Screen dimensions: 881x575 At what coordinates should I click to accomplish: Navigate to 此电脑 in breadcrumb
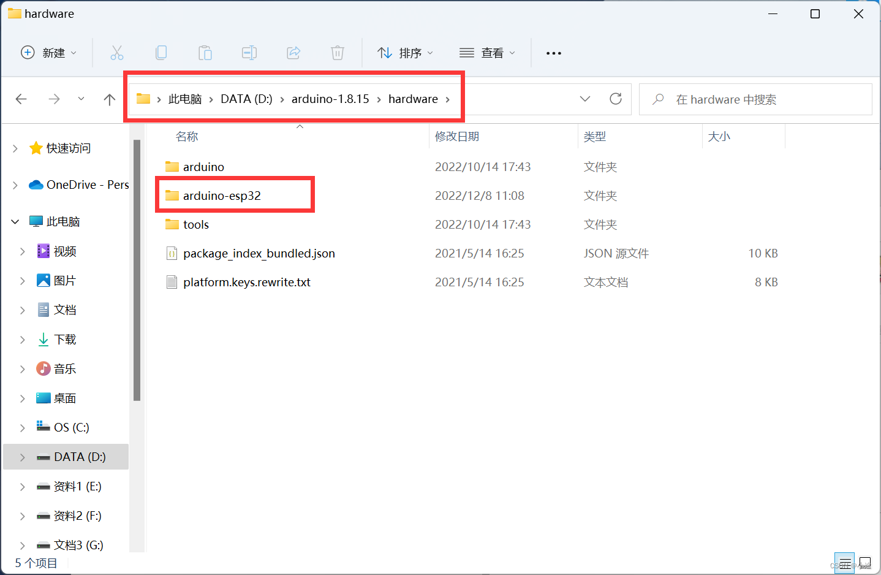click(x=185, y=99)
